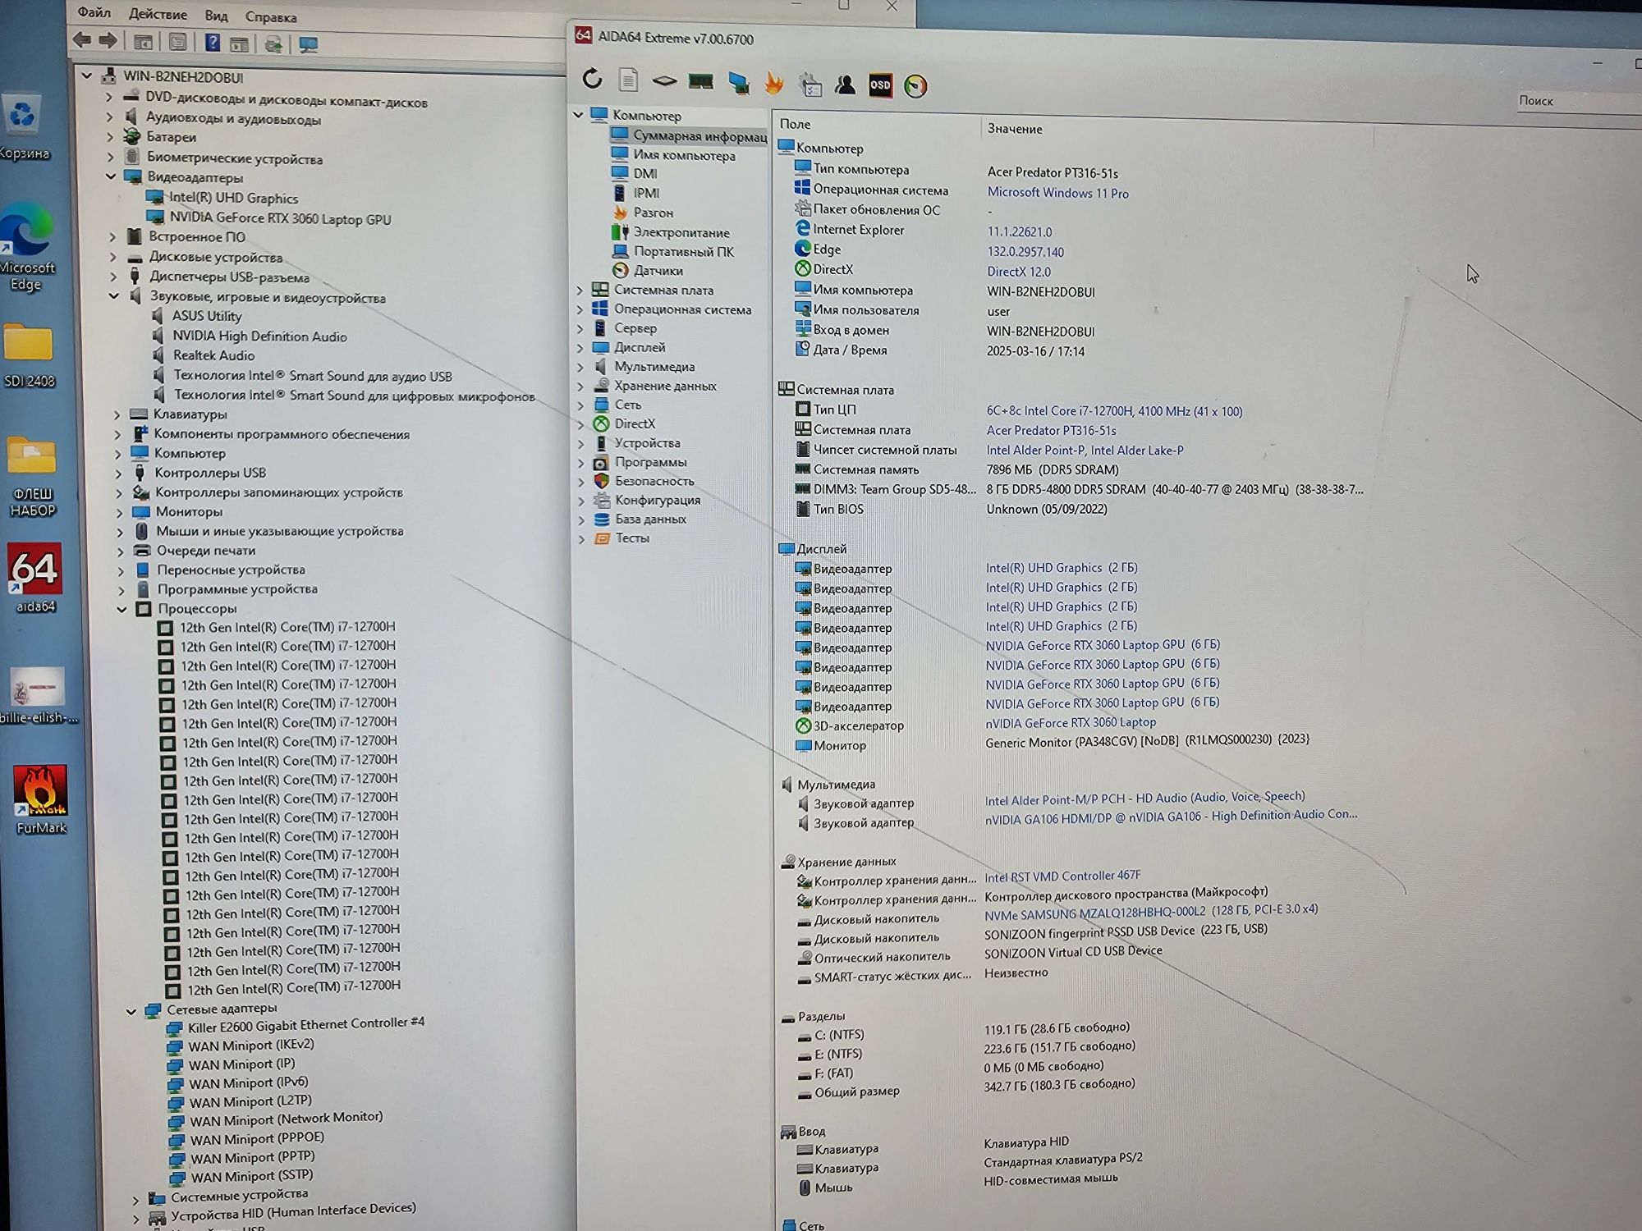Collapse the Компьютер node in AIDA64 tree
Viewport: 1642px width, 1231px height.
(x=578, y=115)
